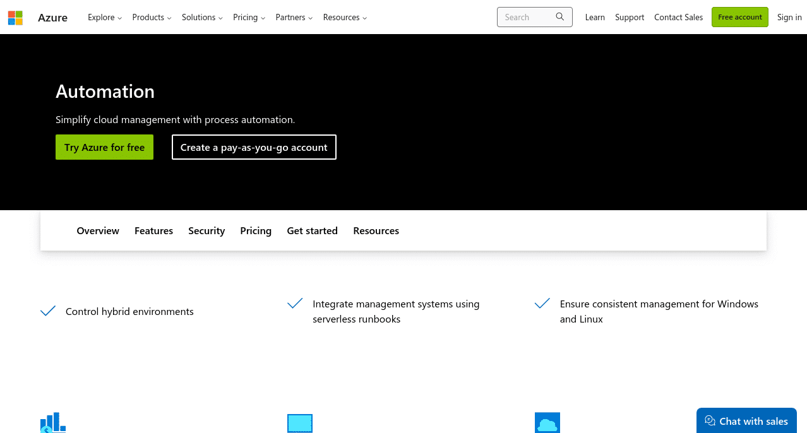Click the Microsoft logo icon
Viewport: 807px width, 433px height.
[x=15, y=18]
